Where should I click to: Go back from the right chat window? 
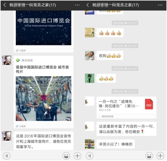(x=88, y=5)
